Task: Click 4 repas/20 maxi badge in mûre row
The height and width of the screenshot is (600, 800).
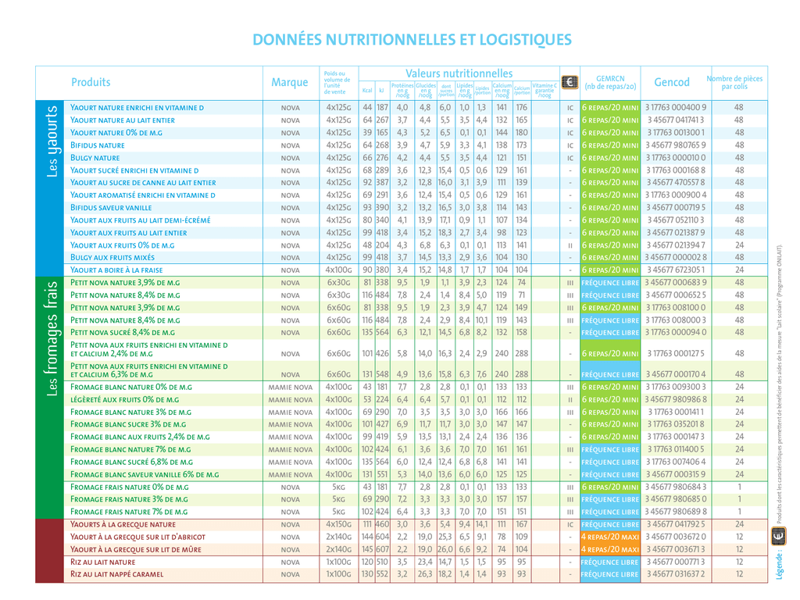Action: (610, 549)
